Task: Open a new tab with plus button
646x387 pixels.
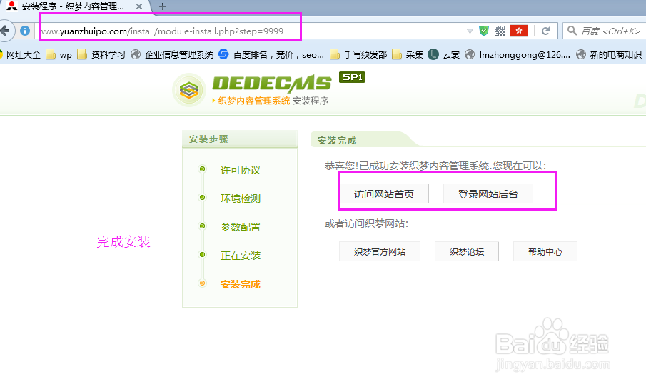Action: (163, 6)
